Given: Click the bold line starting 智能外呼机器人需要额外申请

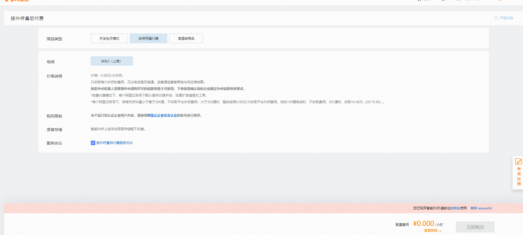Looking at the screenshot, I should (168, 89).
